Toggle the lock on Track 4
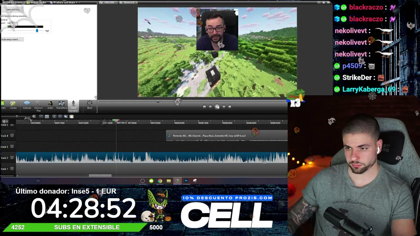This screenshot has width=420, height=236. [x=12, y=136]
